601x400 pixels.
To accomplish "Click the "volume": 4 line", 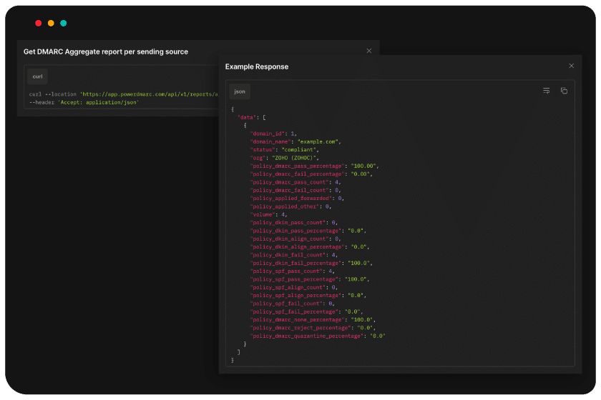I will tap(269, 215).
